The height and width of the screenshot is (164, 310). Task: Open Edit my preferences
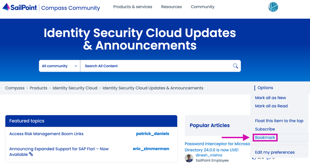pyautogui.click(x=275, y=152)
